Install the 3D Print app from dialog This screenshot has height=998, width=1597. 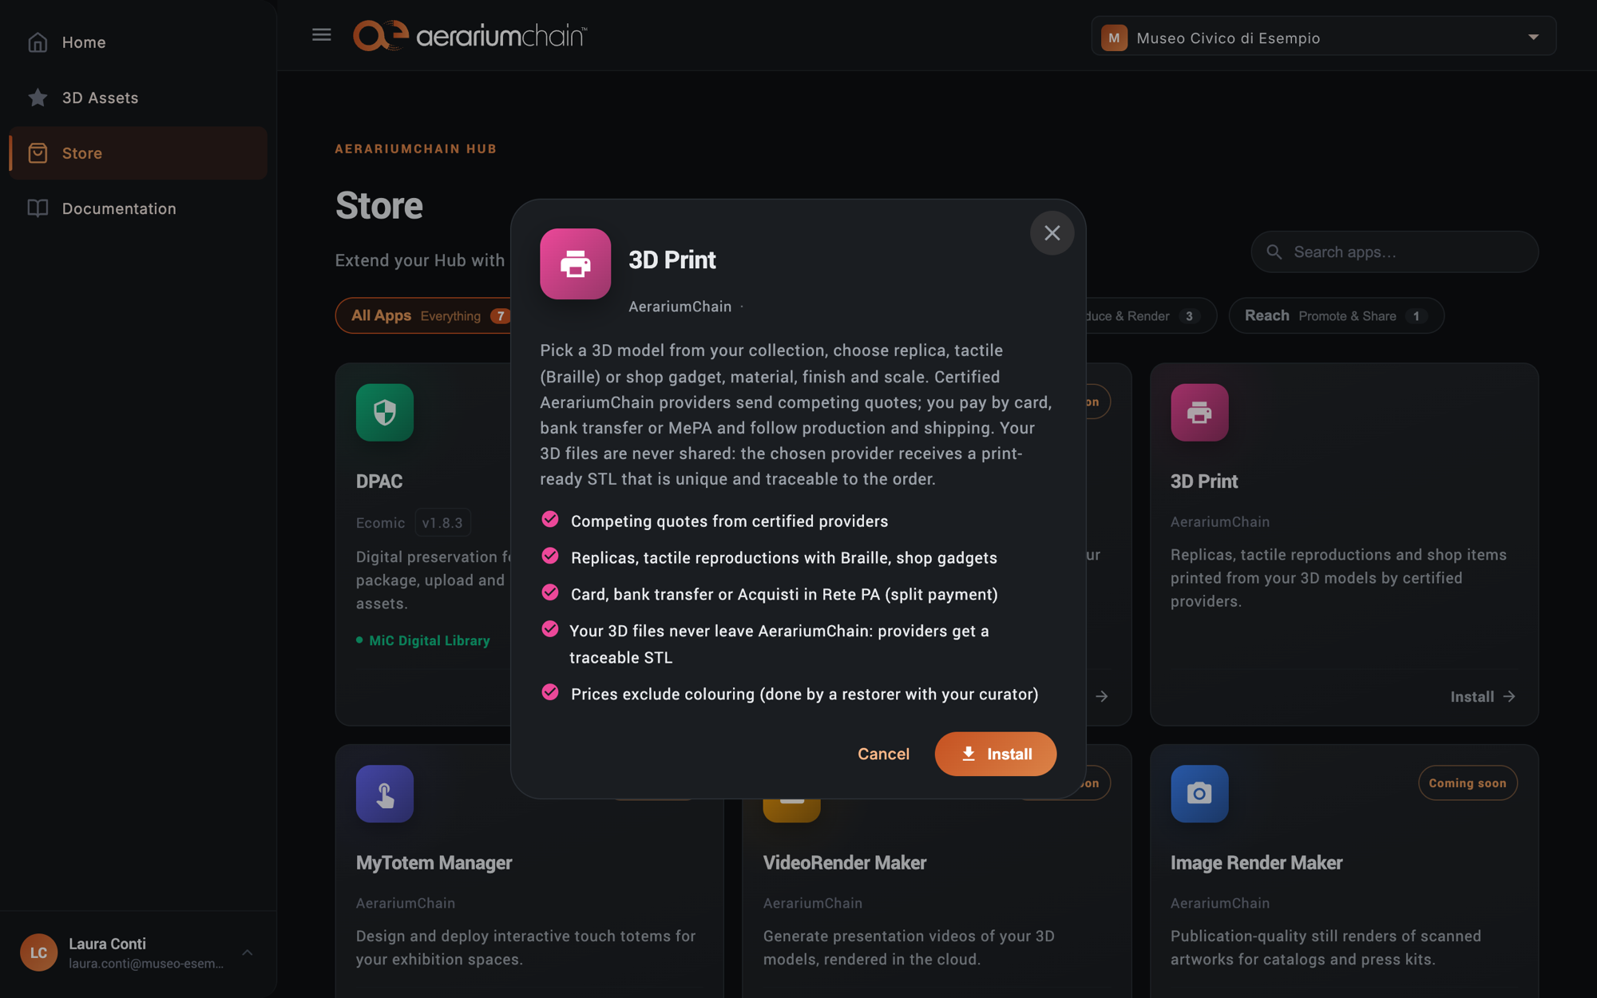995,754
